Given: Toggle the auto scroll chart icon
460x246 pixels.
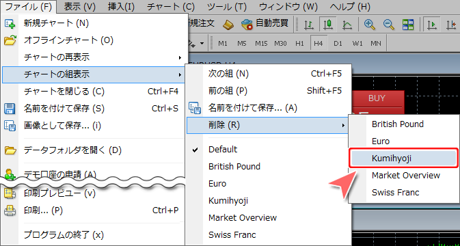Looking at the screenshot, I should [x=432, y=25].
